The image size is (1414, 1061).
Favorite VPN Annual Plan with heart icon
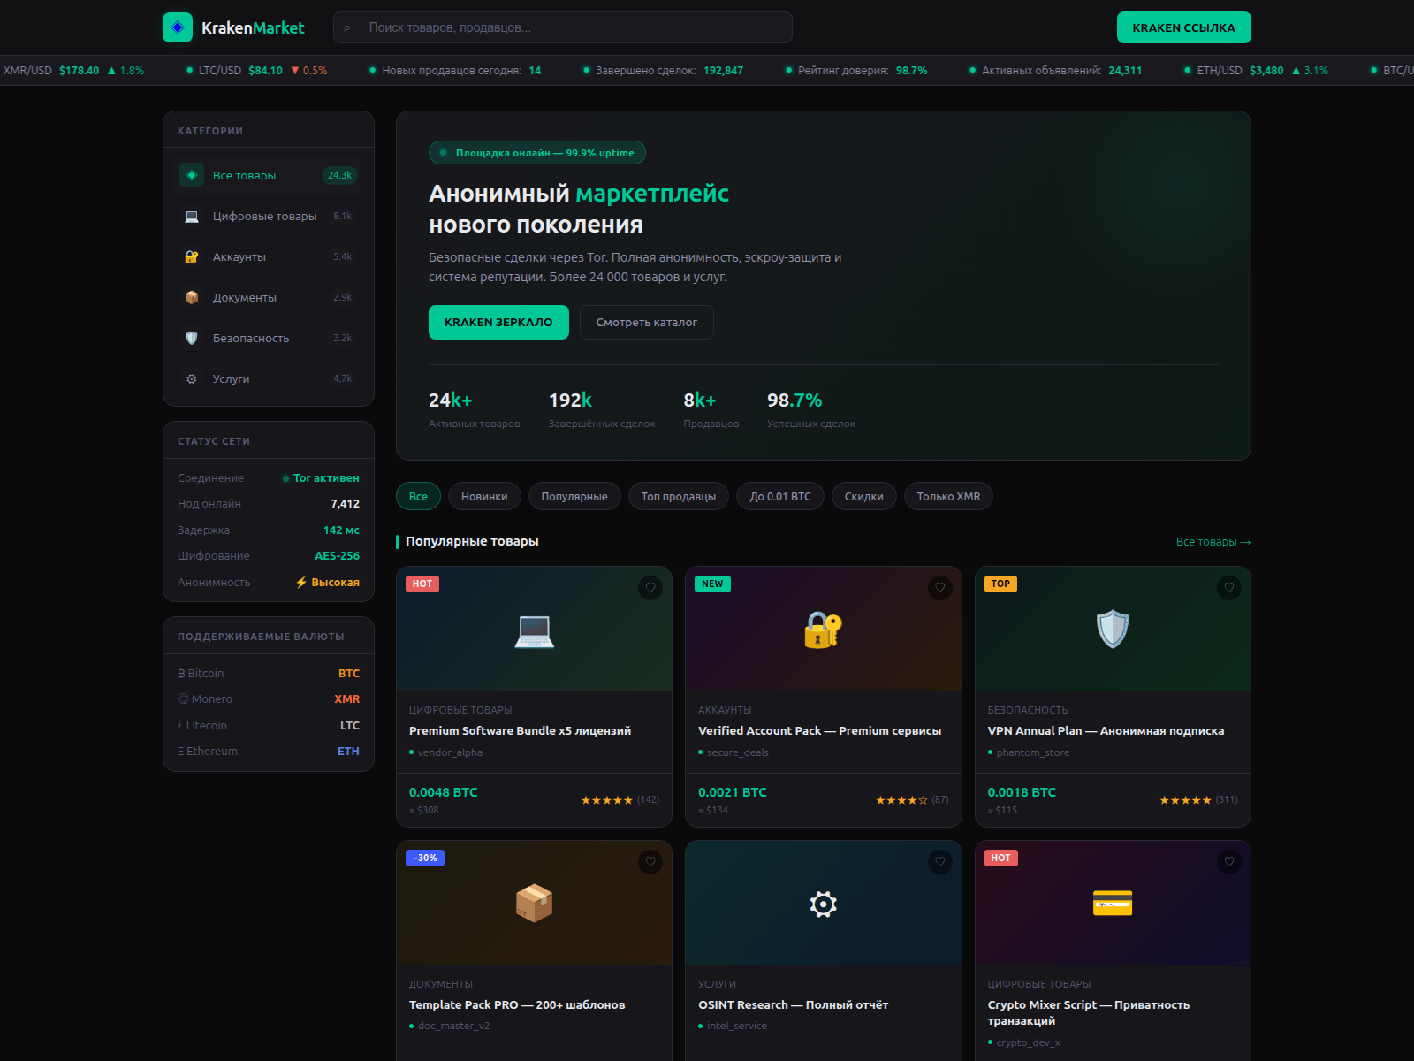(x=1229, y=588)
